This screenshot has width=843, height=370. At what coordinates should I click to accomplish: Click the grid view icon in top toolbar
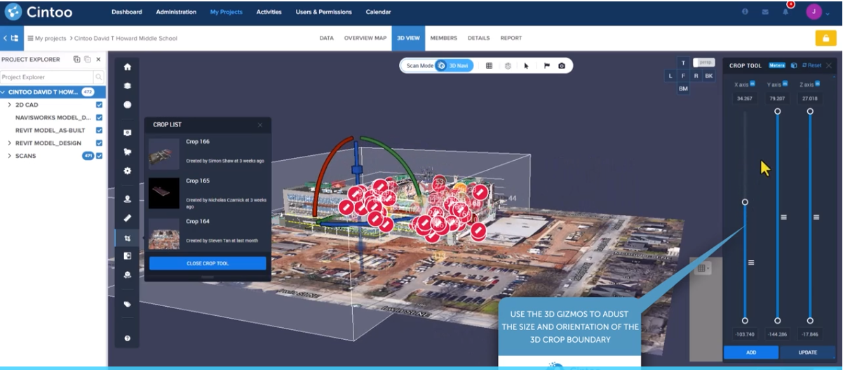point(489,66)
